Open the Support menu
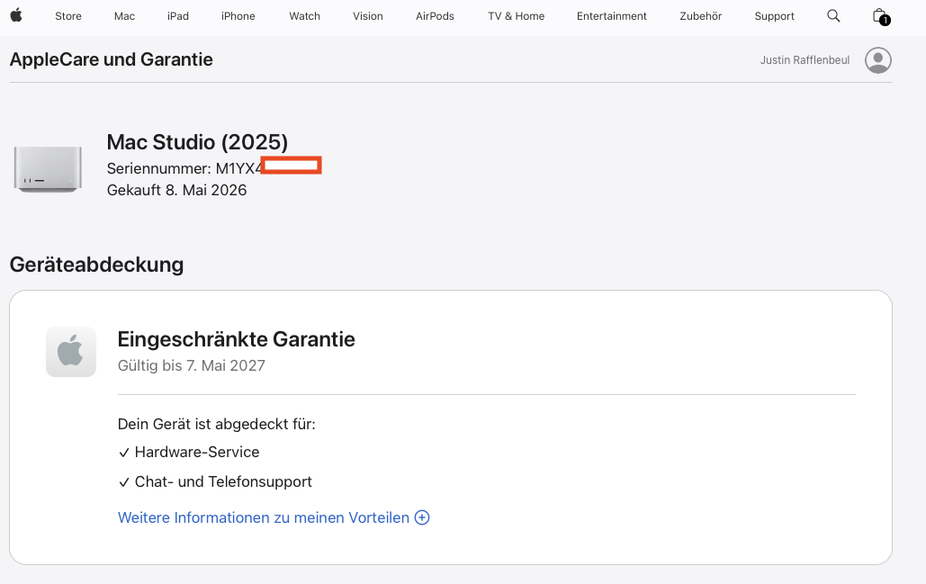 [774, 16]
